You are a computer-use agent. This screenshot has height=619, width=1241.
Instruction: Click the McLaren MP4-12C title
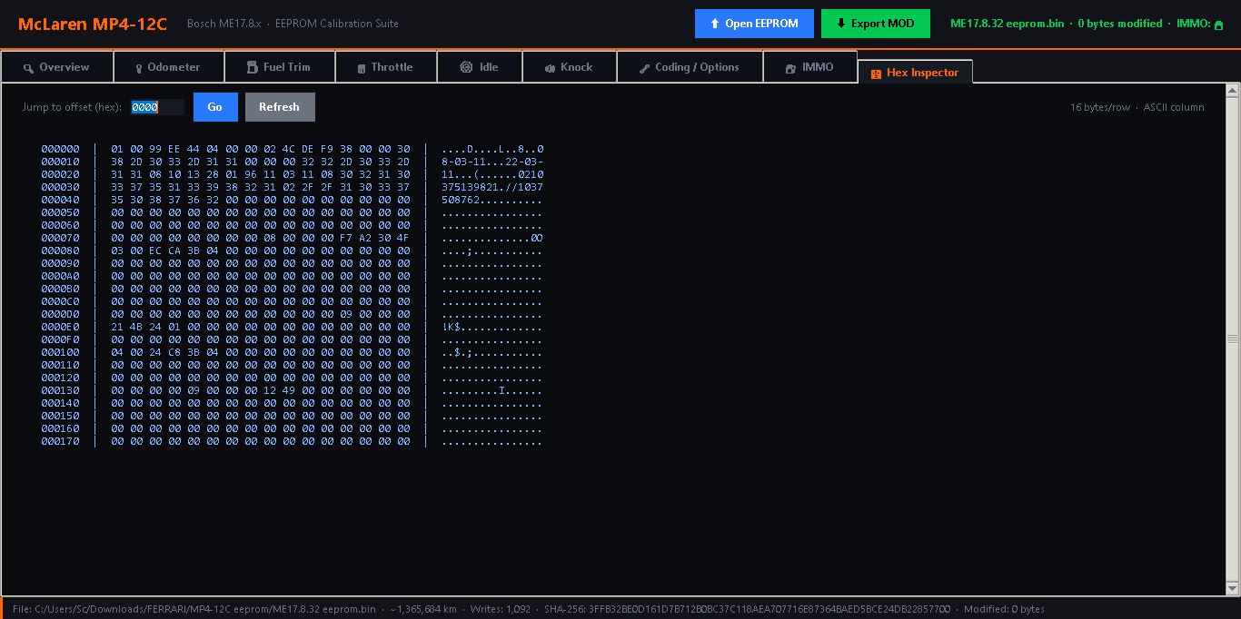pos(93,25)
